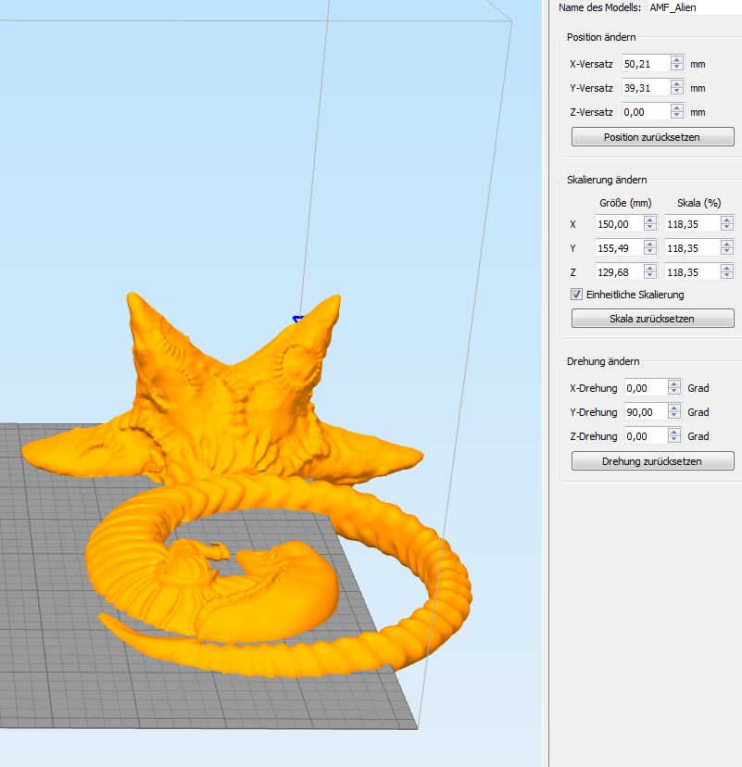Edit the Z-Versatz value field
The image size is (742, 767).
tap(647, 112)
